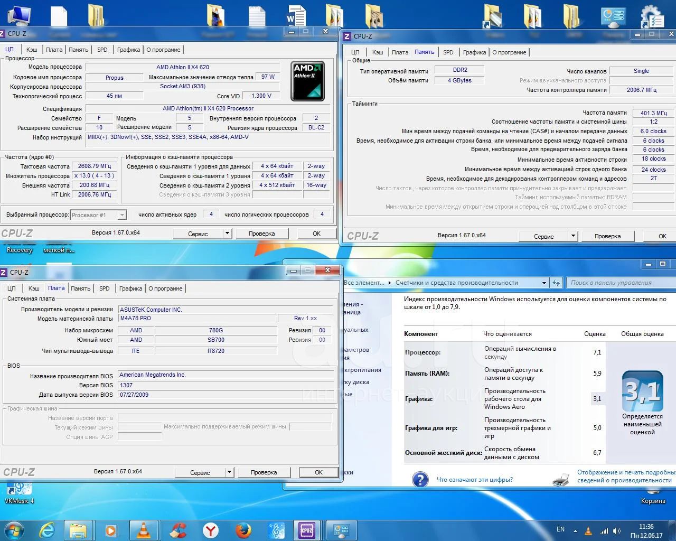Click 'AMD Athlon II X4 620' model field
The height and width of the screenshot is (541, 676).
pyautogui.click(x=183, y=67)
